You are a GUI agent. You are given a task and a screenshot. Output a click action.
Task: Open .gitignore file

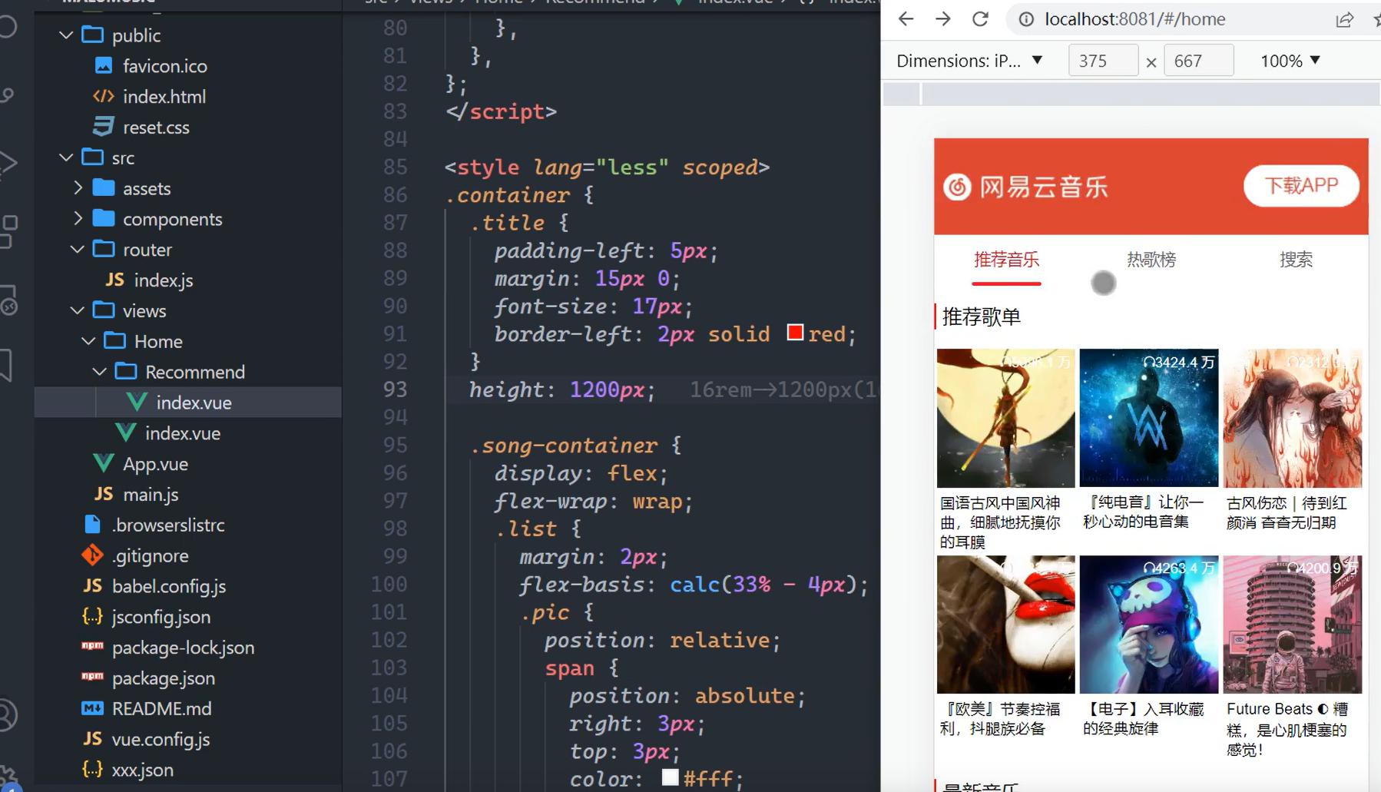[x=150, y=555]
